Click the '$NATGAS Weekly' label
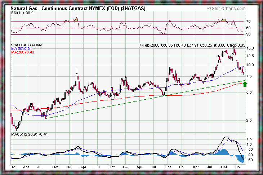 [26, 45]
